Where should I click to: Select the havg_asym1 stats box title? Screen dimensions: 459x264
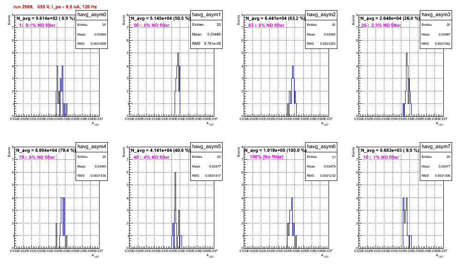[206, 14]
